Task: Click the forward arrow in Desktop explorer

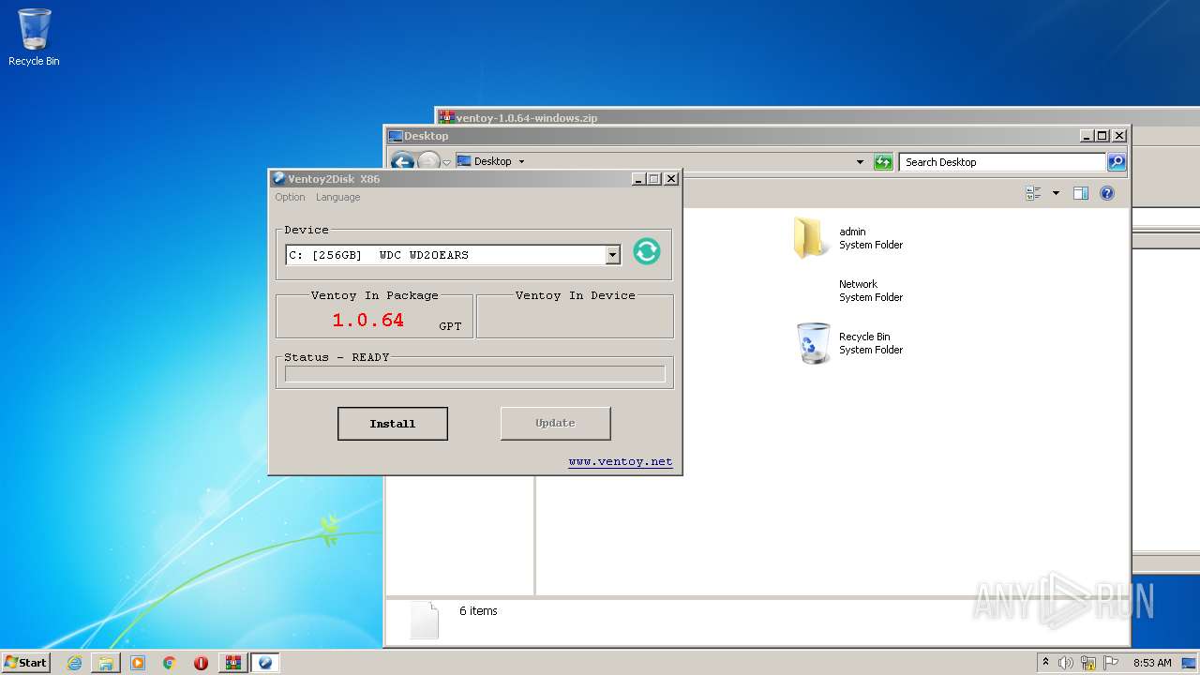Action: (x=427, y=160)
